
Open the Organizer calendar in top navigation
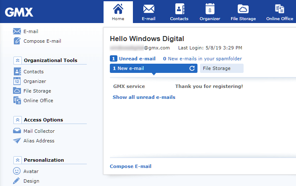[210, 9]
